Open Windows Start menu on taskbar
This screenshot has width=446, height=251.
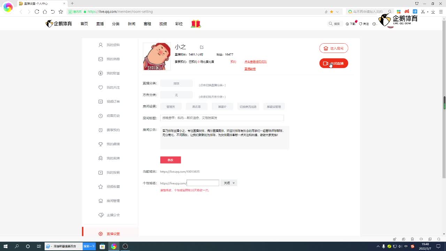(6, 246)
